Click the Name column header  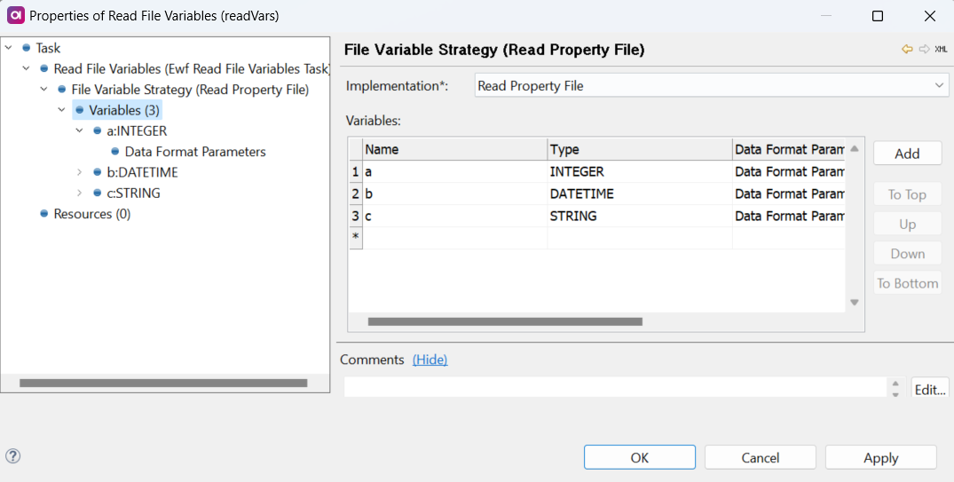point(454,149)
